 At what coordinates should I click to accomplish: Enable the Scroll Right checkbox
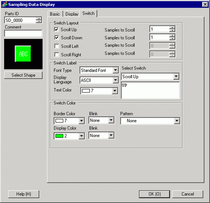pyautogui.click(x=56, y=55)
